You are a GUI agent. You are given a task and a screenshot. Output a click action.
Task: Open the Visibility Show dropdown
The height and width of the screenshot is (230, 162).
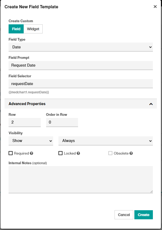[x=31, y=141]
